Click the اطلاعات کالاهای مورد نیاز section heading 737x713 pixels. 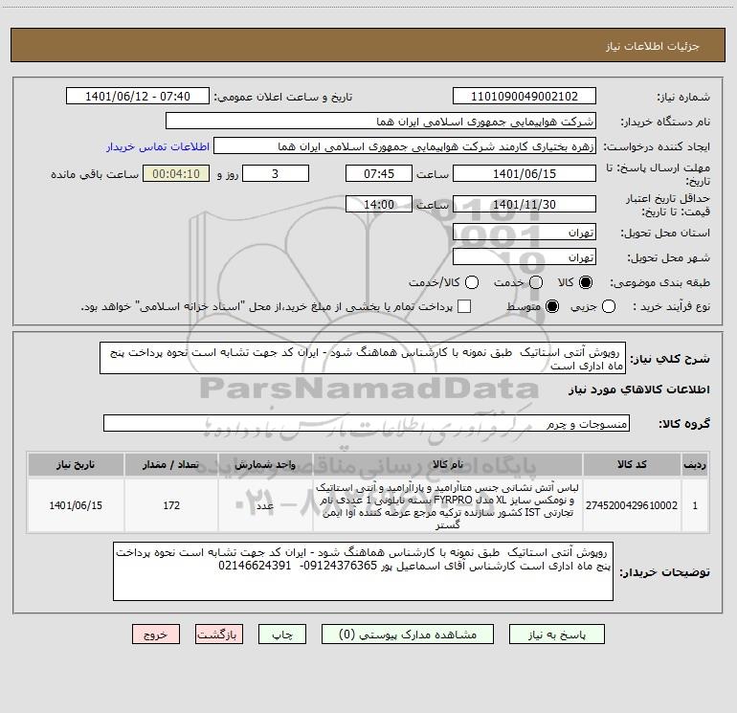639,390
